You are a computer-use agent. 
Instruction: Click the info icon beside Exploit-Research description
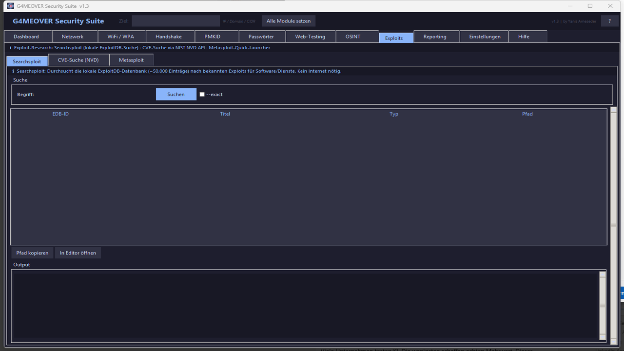tap(11, 48)
